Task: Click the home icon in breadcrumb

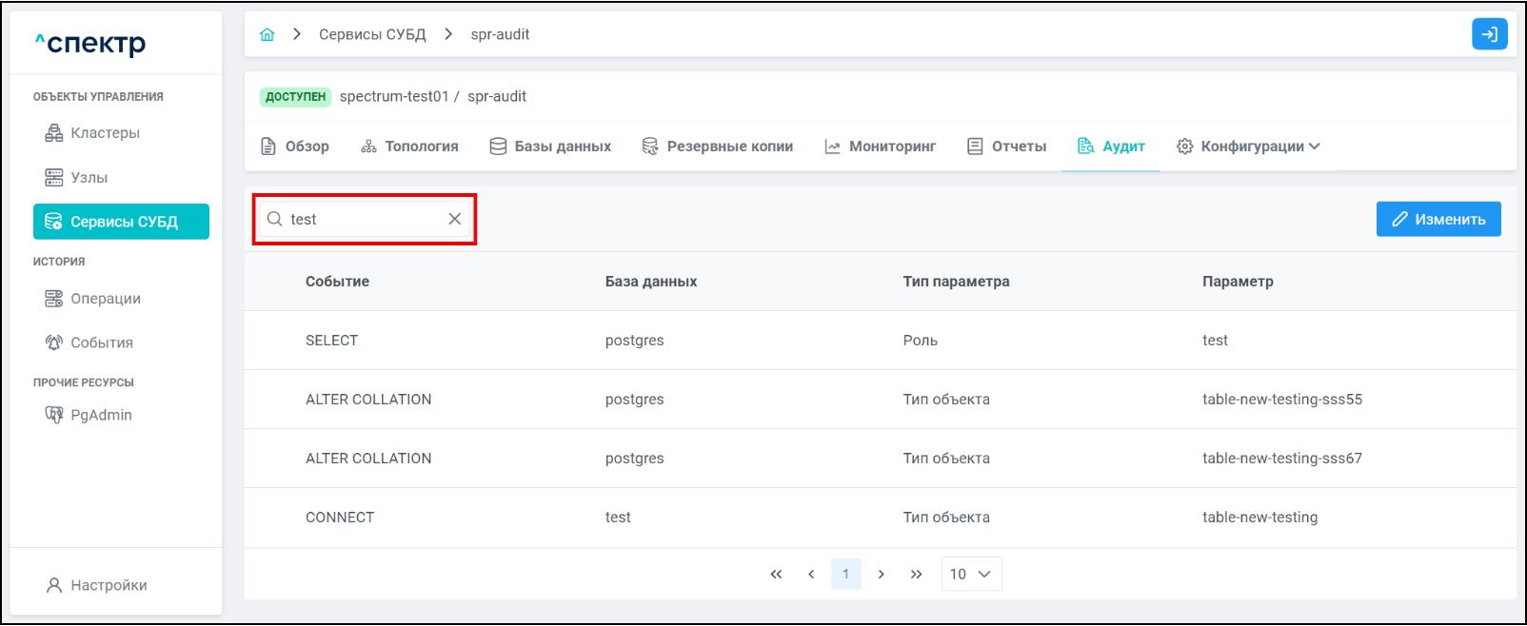Action: (267, 34)
